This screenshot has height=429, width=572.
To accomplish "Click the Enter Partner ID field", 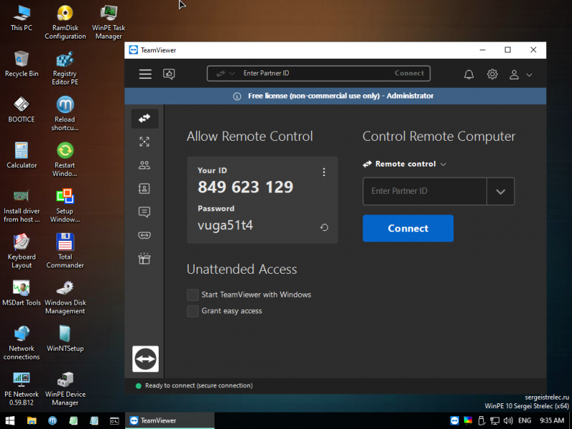I will point(425,192).
